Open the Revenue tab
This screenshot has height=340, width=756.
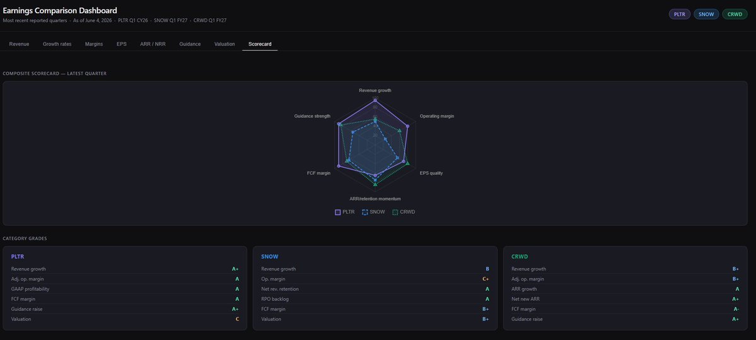[x=20, y=44]
